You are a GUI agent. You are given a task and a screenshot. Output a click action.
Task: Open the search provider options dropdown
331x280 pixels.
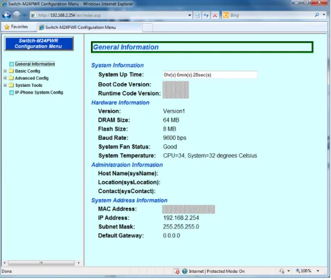click(324, 15)
